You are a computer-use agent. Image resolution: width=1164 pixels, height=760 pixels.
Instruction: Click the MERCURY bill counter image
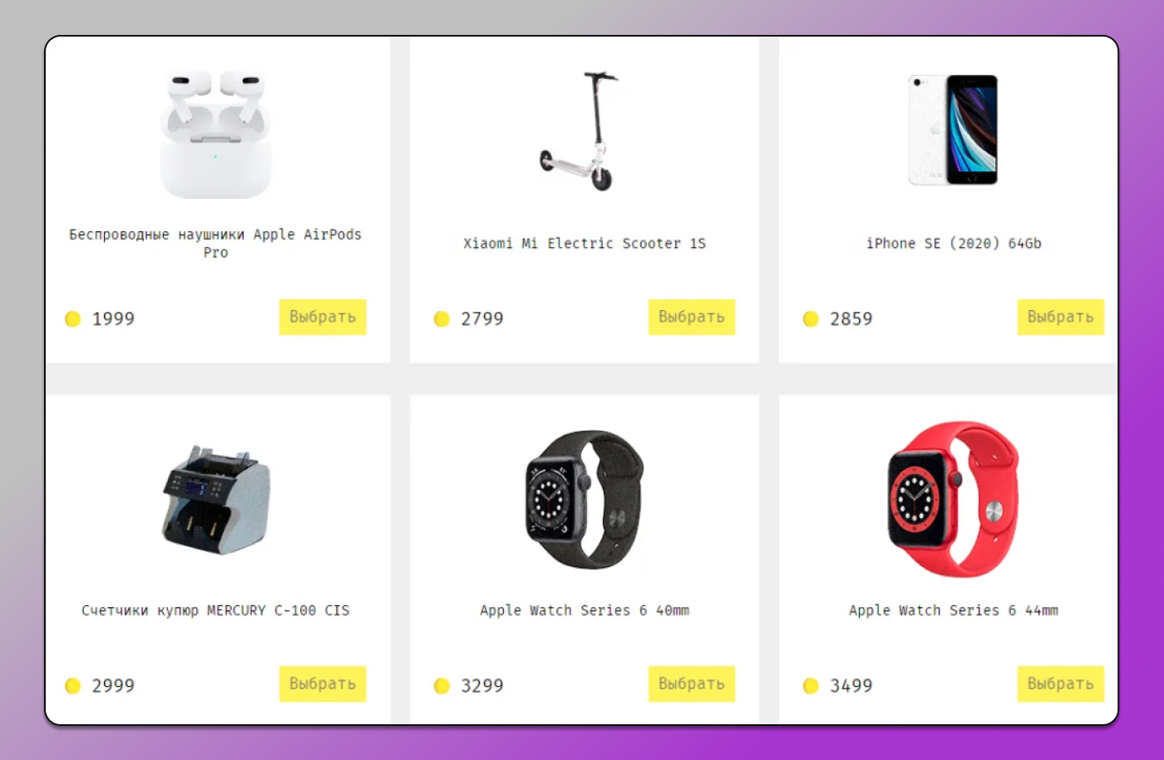click(216, 500)
